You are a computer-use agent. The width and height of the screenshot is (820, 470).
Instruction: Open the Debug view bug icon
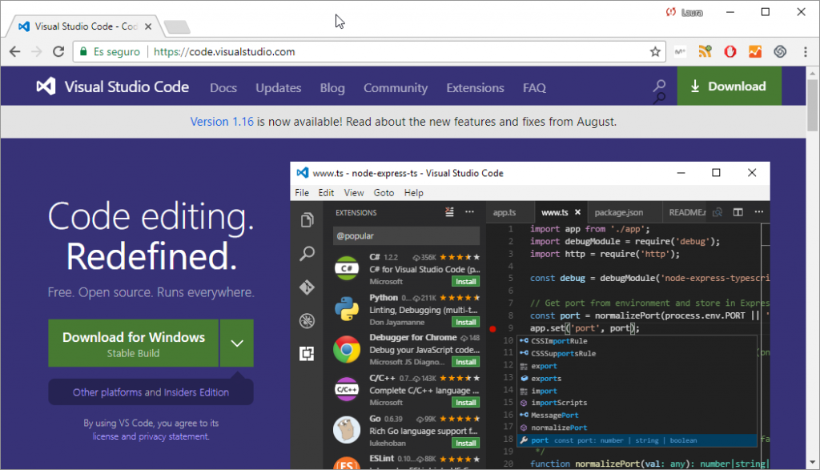[307, 320]
